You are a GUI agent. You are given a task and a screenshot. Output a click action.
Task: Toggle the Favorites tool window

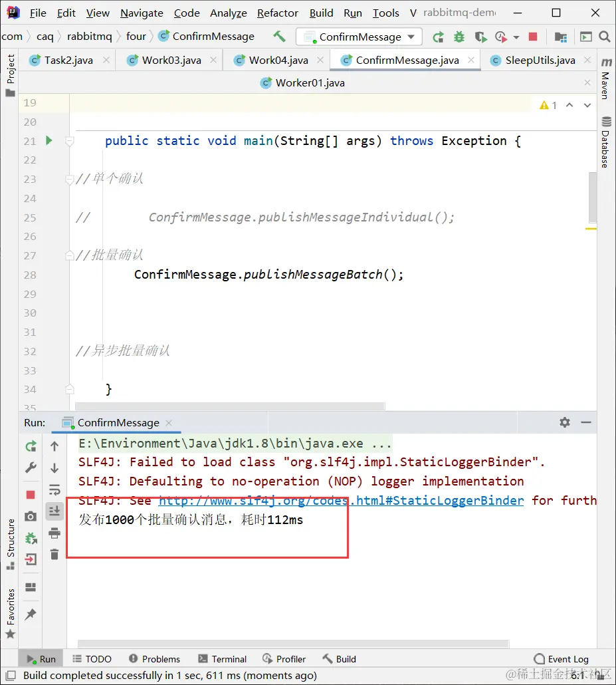(11, 613)
